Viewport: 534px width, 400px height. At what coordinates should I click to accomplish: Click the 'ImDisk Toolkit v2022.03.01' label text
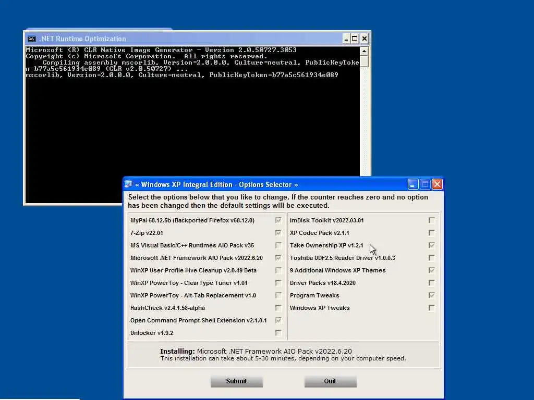[326, 220]
